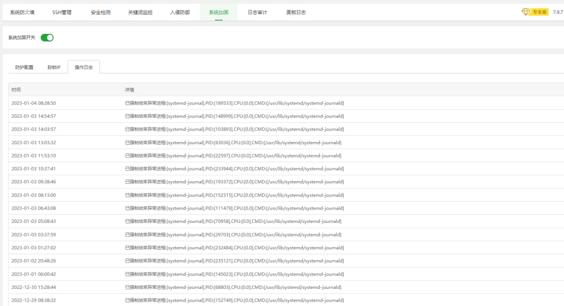Click log detail with PID 152315
The width and height of the screenshot is (564, 306).
[x=234, y=195]
